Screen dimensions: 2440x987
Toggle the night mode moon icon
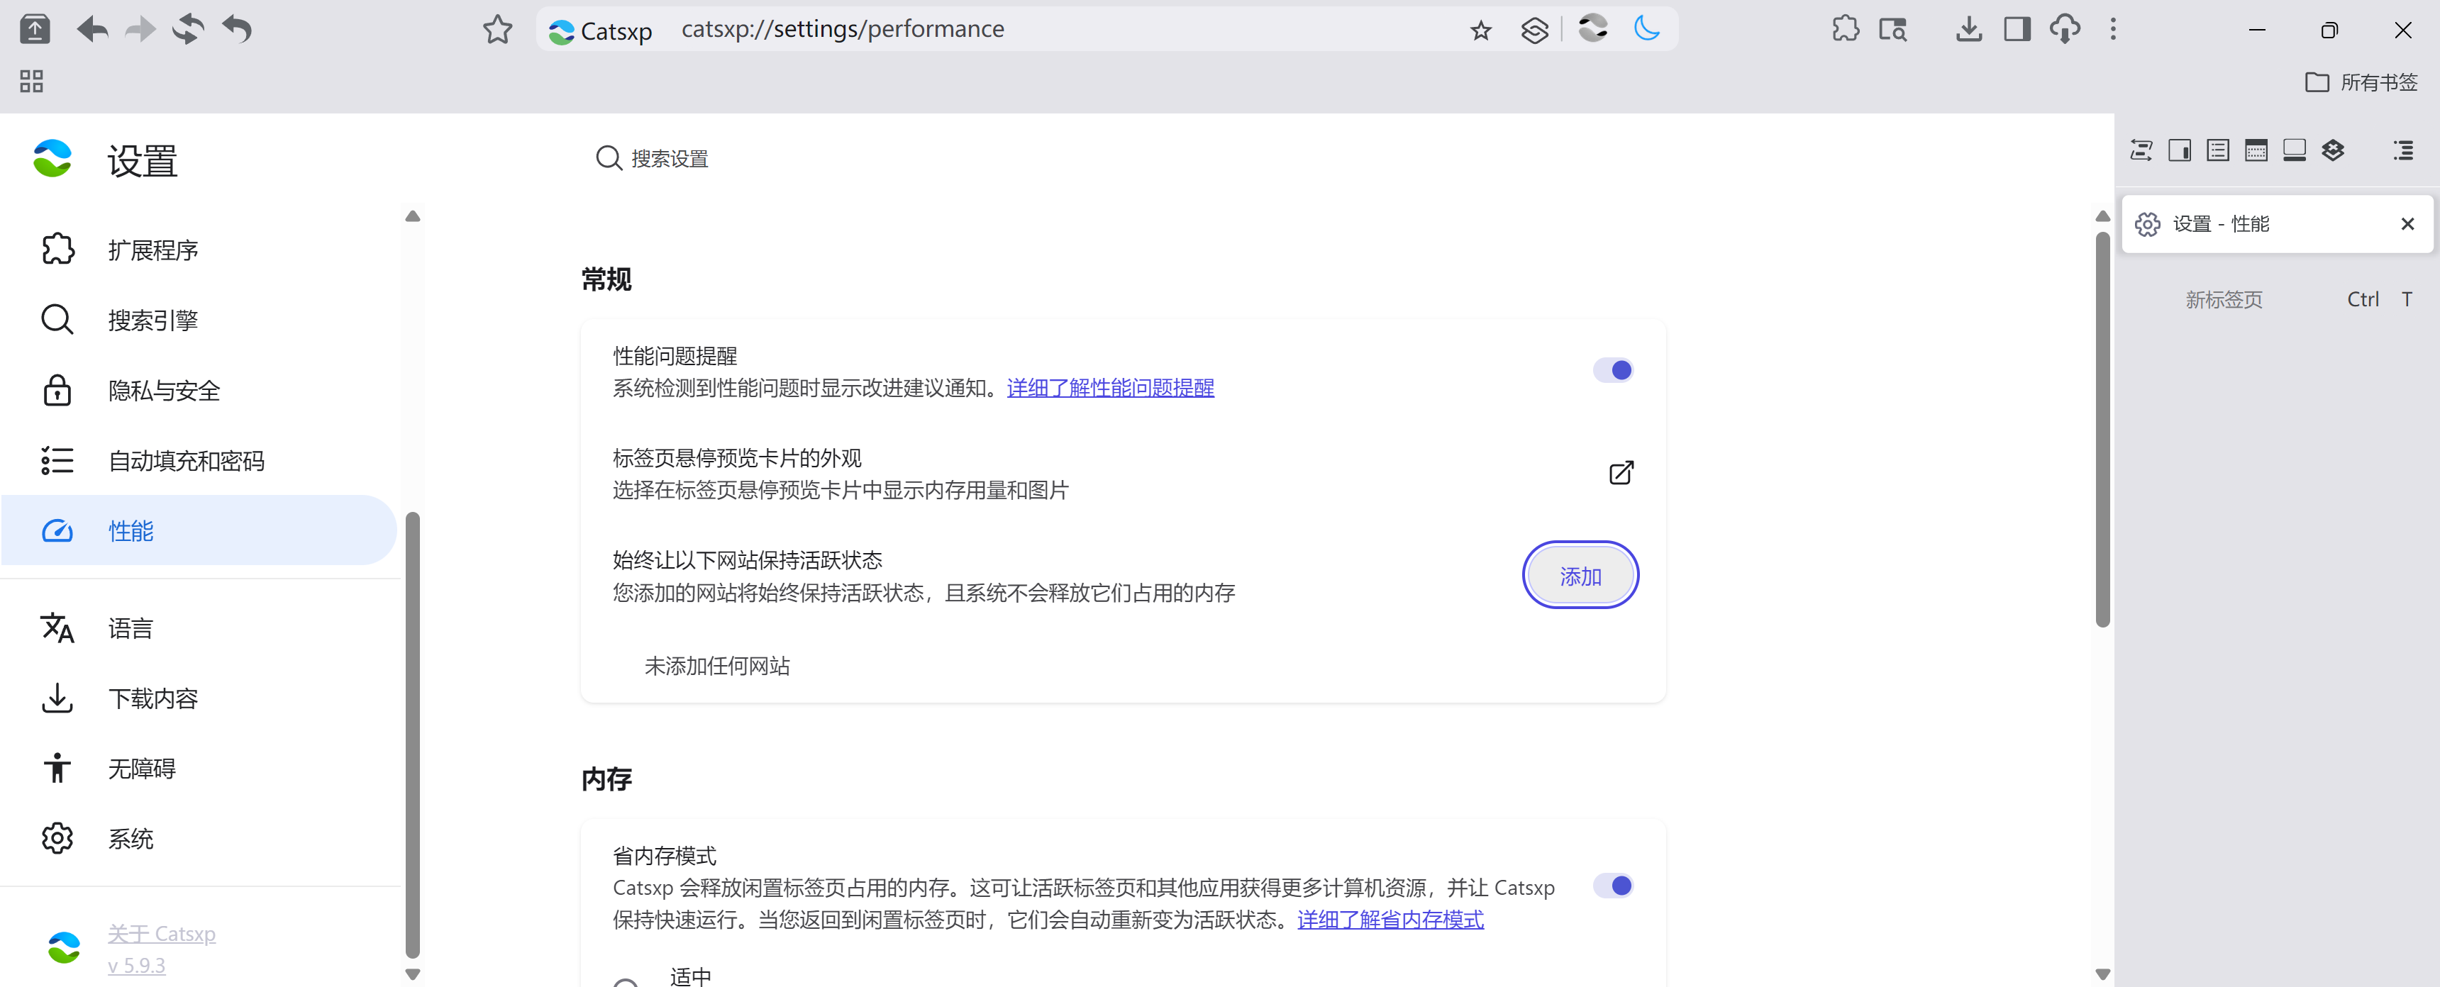pyautogui.click(x=1647, y=29)
